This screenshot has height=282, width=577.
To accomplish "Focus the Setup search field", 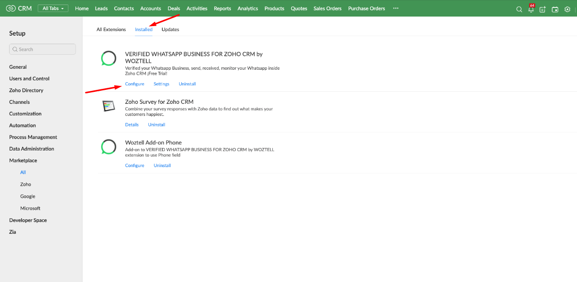I will [x=42, y=49].
